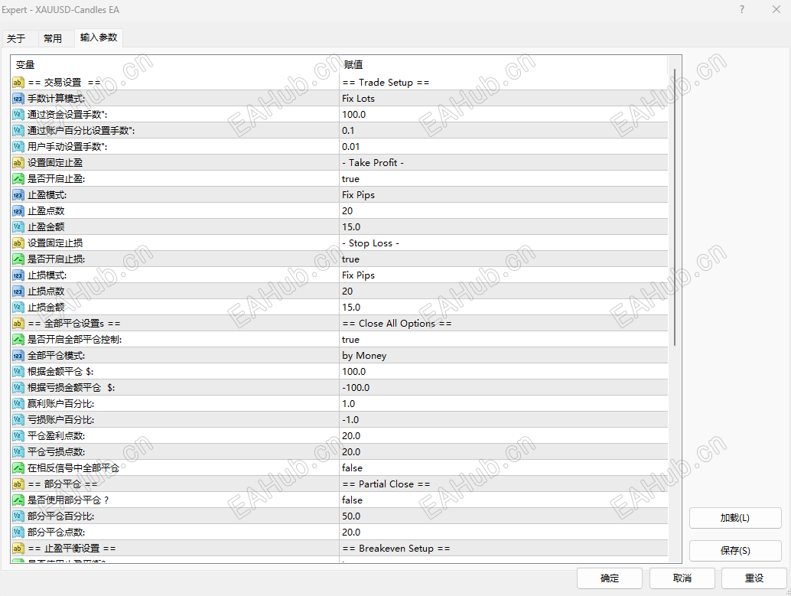Click the string icon beside == 部分平仓 ==
Image resolution: width=791 pixels, height=596 pixels.
point(18,484)
